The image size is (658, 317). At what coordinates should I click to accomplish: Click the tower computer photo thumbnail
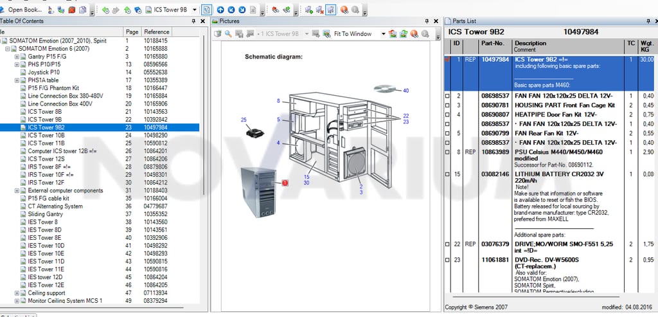click(258, 192)
